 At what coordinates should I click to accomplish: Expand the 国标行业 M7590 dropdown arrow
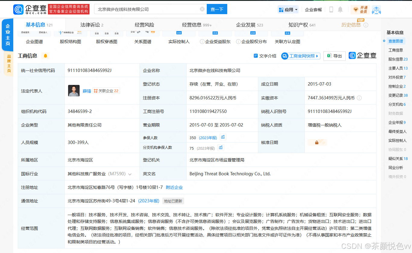(130, 174)
